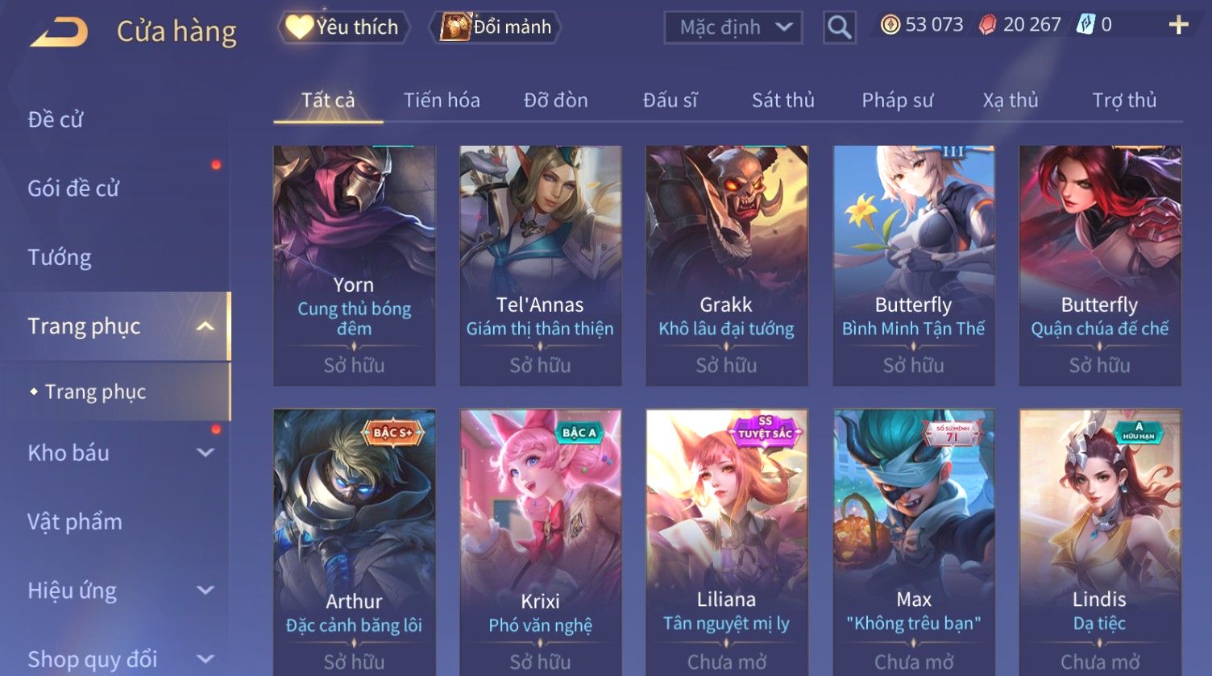The height and width of the screenshot is (676, 1212).
Task: Go back using the golden return arrow
Action: tap(59, 32)
